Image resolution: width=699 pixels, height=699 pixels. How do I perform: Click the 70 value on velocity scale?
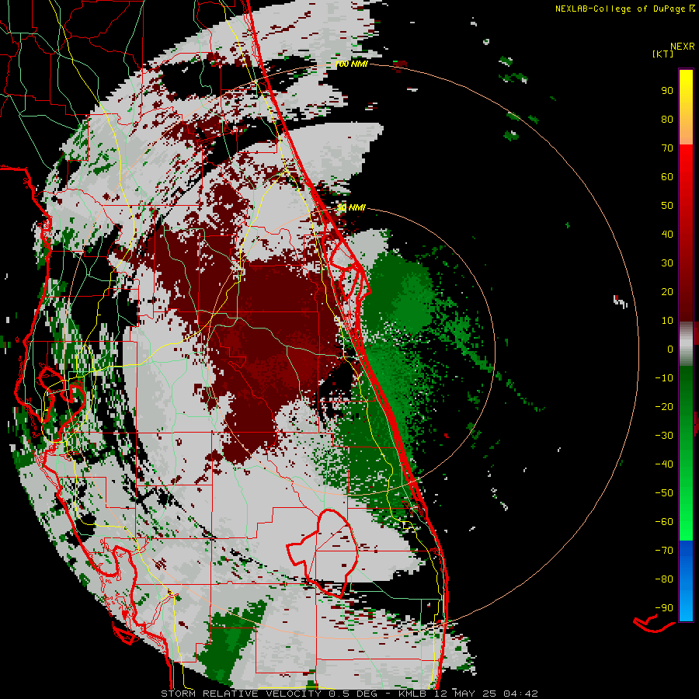(667, 148)
